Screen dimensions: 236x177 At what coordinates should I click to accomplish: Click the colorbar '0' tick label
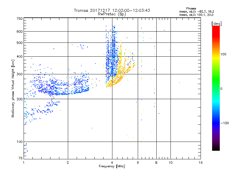(221, 89)
